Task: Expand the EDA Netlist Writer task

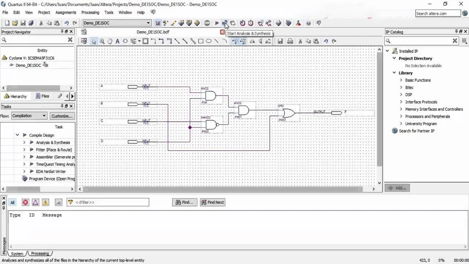Action: (24, 172)
